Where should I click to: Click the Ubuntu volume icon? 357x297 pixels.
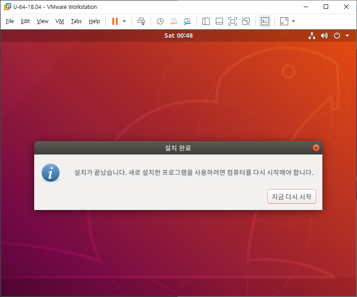[324, 36]
